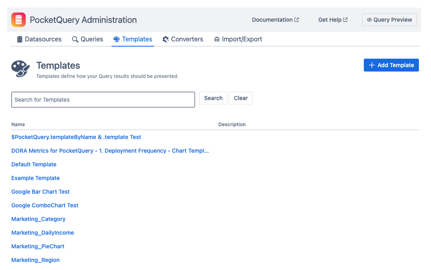Open the Default Template entry
Viewport: 431px width, 270px height.
(34, 164)
